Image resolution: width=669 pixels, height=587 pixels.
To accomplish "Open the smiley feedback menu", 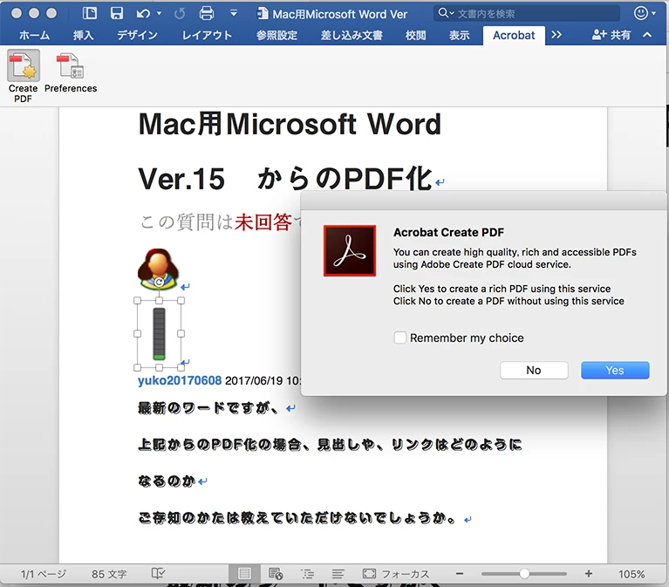I will (645, 13).
